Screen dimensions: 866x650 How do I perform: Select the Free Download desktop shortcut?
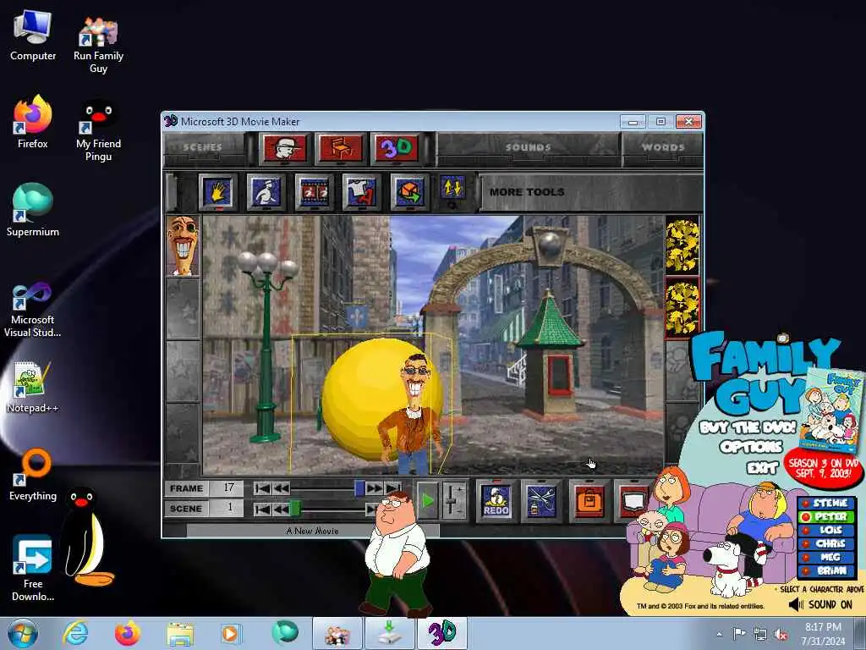(33, 568)
